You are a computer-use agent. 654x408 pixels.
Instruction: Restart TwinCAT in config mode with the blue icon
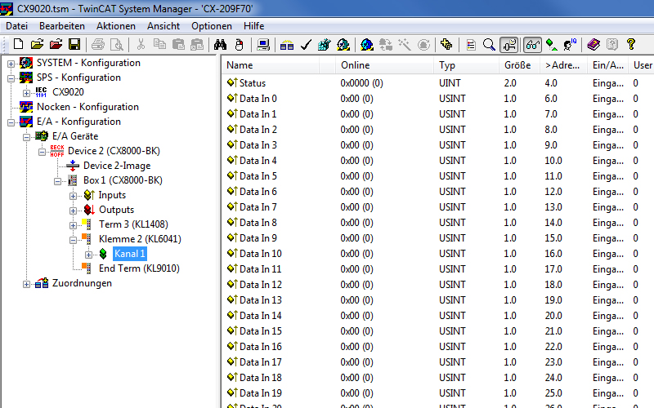[367, 44]
